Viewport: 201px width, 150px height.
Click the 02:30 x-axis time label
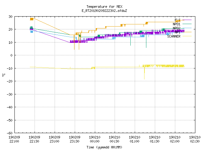click(x=195, y=141)
